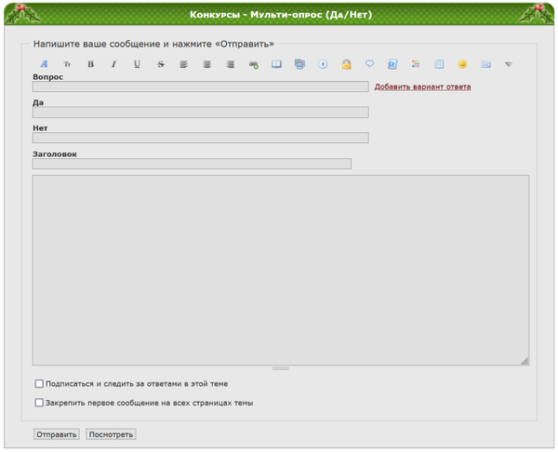Toggle bold text formatting
Screen dimensions: 558x452
point(90,64)
